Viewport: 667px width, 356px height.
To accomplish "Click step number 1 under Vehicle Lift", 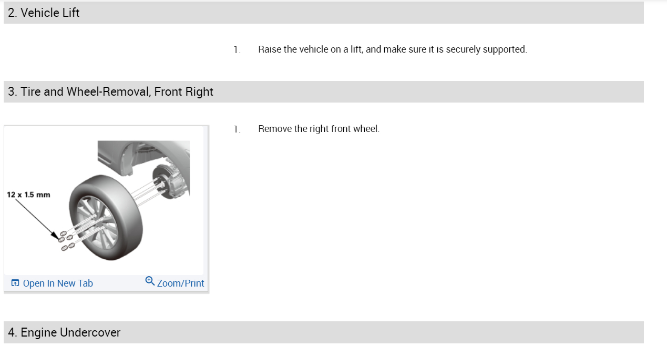I will click(x=237, y=50).
